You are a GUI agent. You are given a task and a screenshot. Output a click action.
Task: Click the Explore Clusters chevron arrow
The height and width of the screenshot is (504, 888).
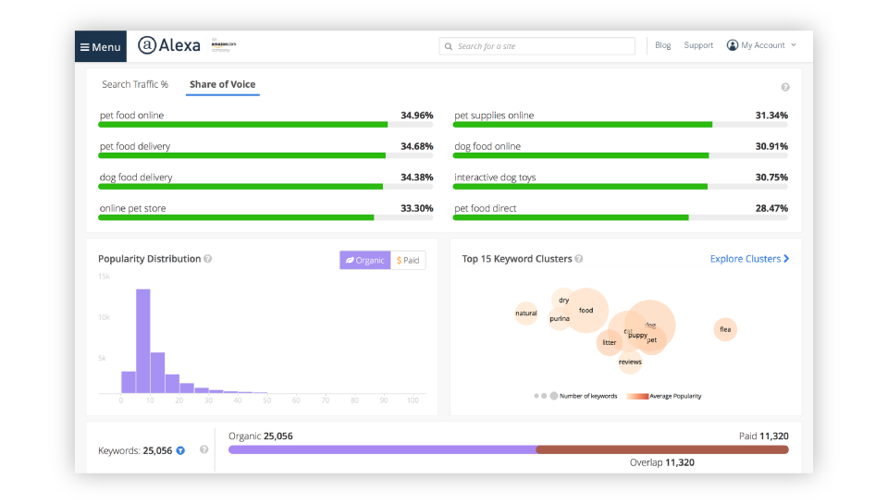pos(786,259)
